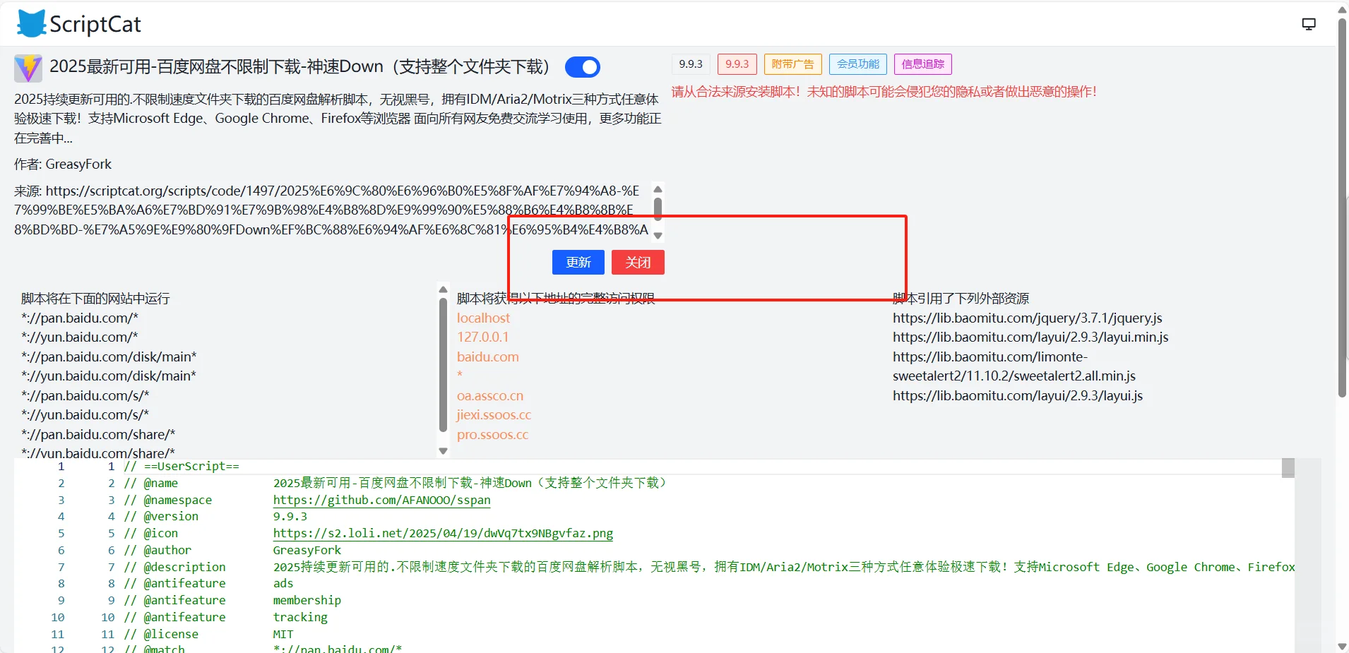Click the 作者: GreasyFork line
1349x653 pixels.
click(x=63, y=164)
